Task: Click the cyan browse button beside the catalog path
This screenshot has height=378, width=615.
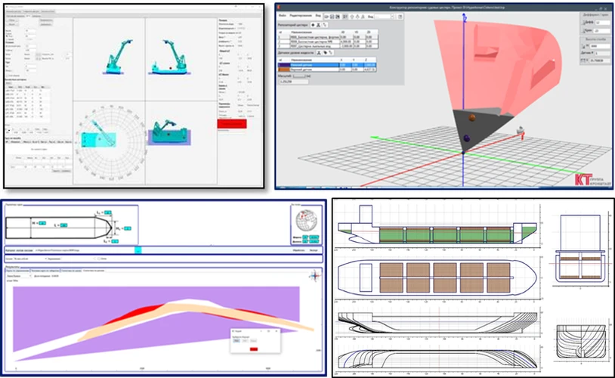Action: click(138, 248)
